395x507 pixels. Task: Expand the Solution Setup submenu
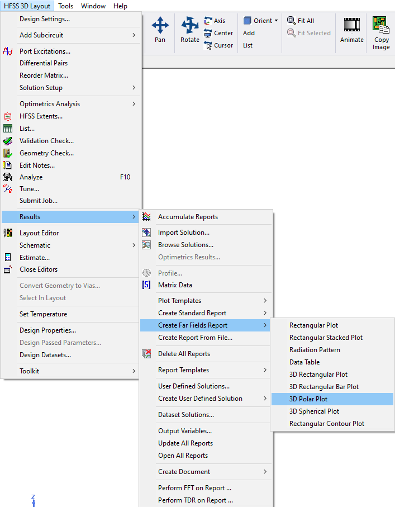click(134, 88)
